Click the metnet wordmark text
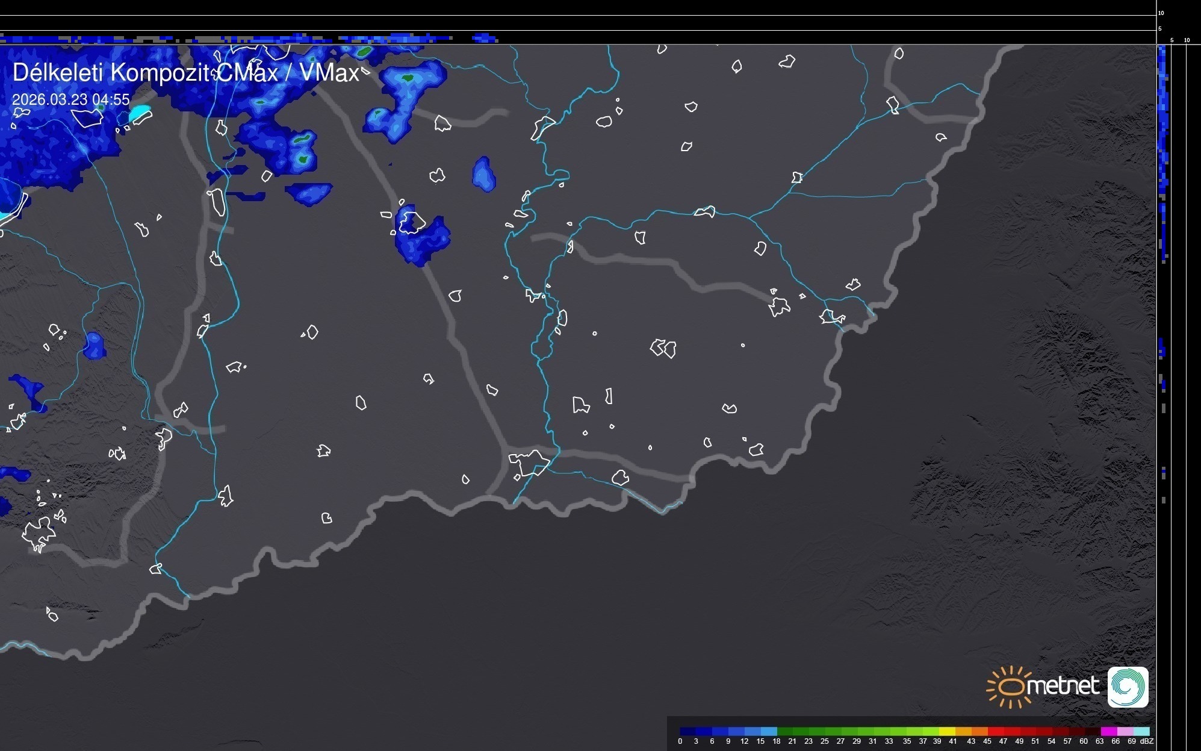This screenshot has height=751, width=1201. click(x=1064, y=686)
